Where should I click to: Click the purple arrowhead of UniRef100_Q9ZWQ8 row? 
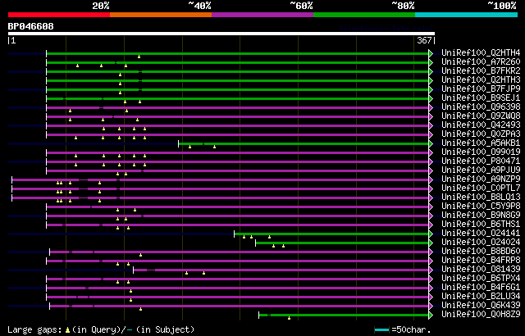coord(431,116)
